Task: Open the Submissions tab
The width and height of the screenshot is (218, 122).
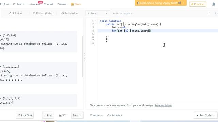Action: [x=70, y=13]
